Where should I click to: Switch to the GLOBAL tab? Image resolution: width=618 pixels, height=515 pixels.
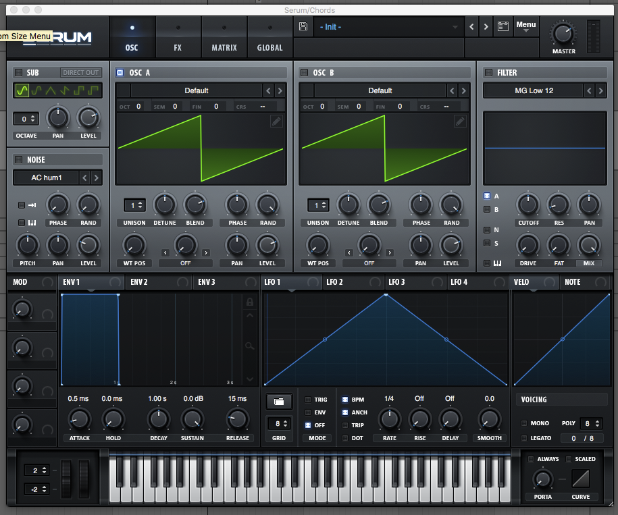tap(270, 38)
